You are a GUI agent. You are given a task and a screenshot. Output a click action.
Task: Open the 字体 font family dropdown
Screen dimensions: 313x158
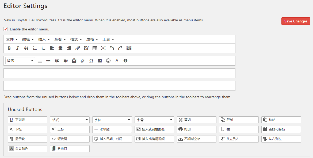pos(112,120)
